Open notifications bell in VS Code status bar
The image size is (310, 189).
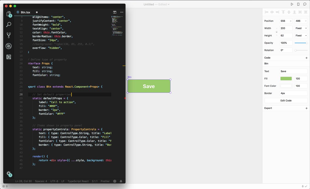(x=121, y=181)
